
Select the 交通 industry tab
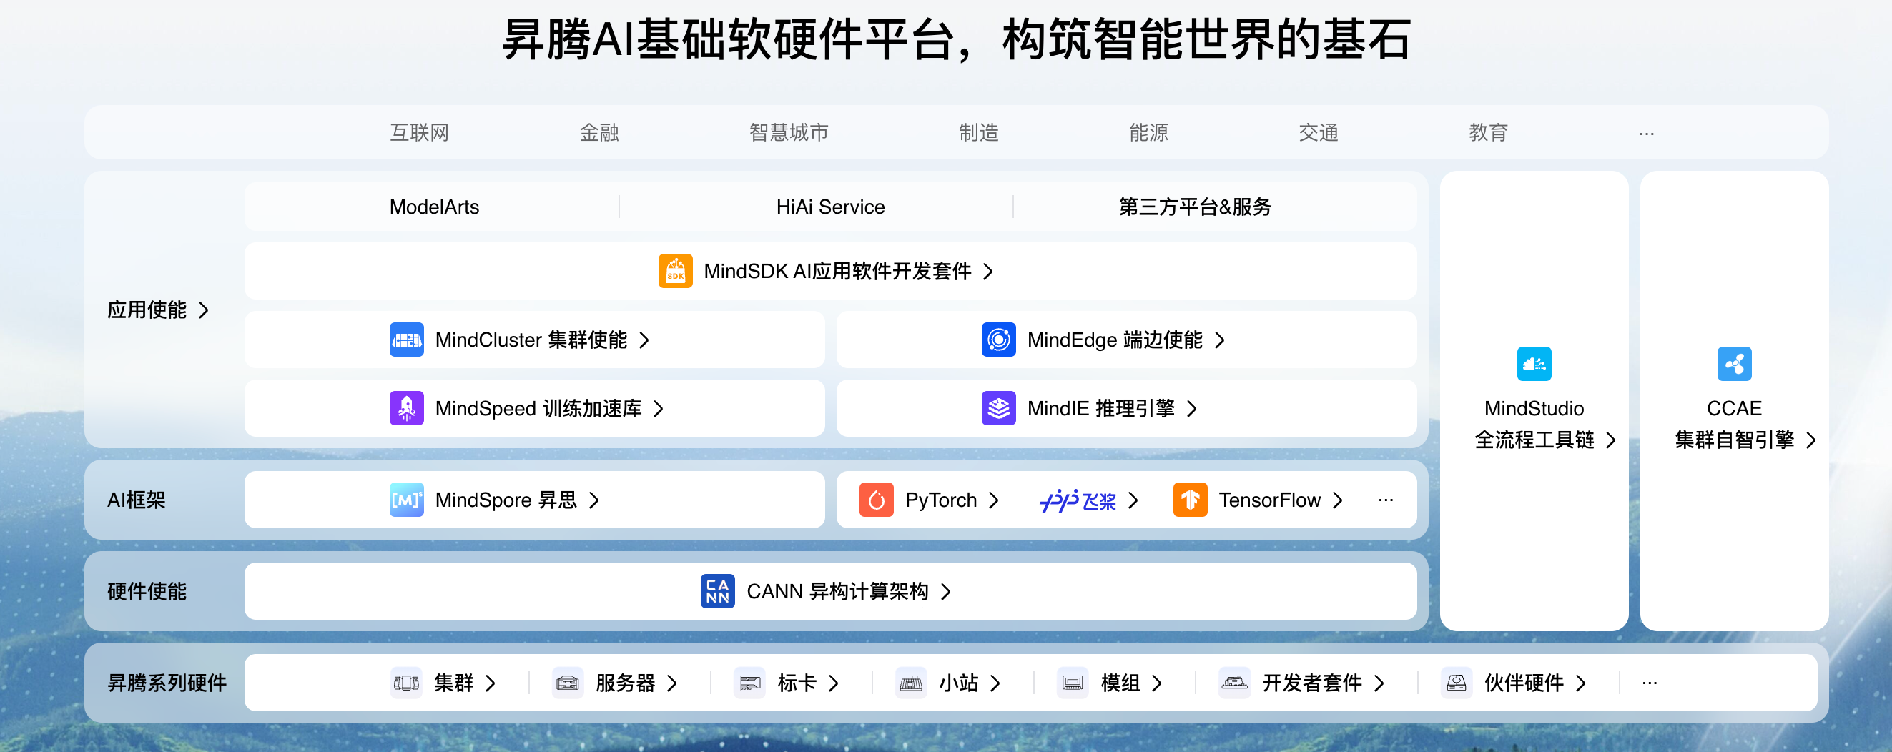[1318, 133]
